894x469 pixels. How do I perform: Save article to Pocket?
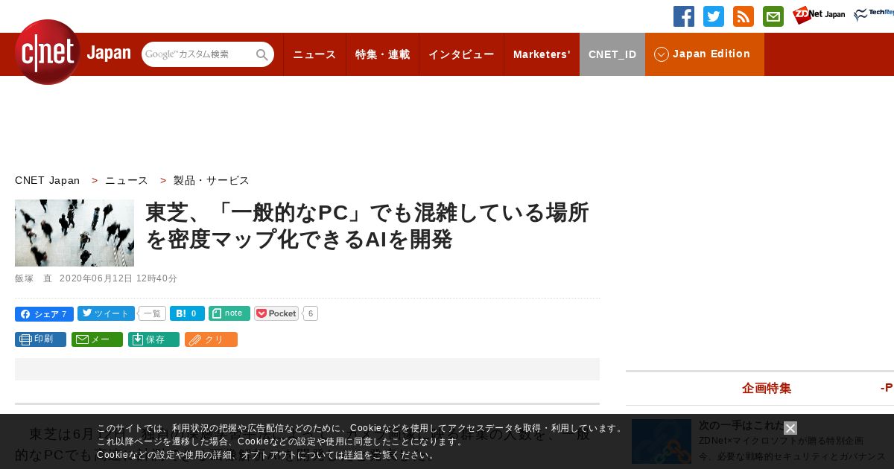[x=276, y=313]
